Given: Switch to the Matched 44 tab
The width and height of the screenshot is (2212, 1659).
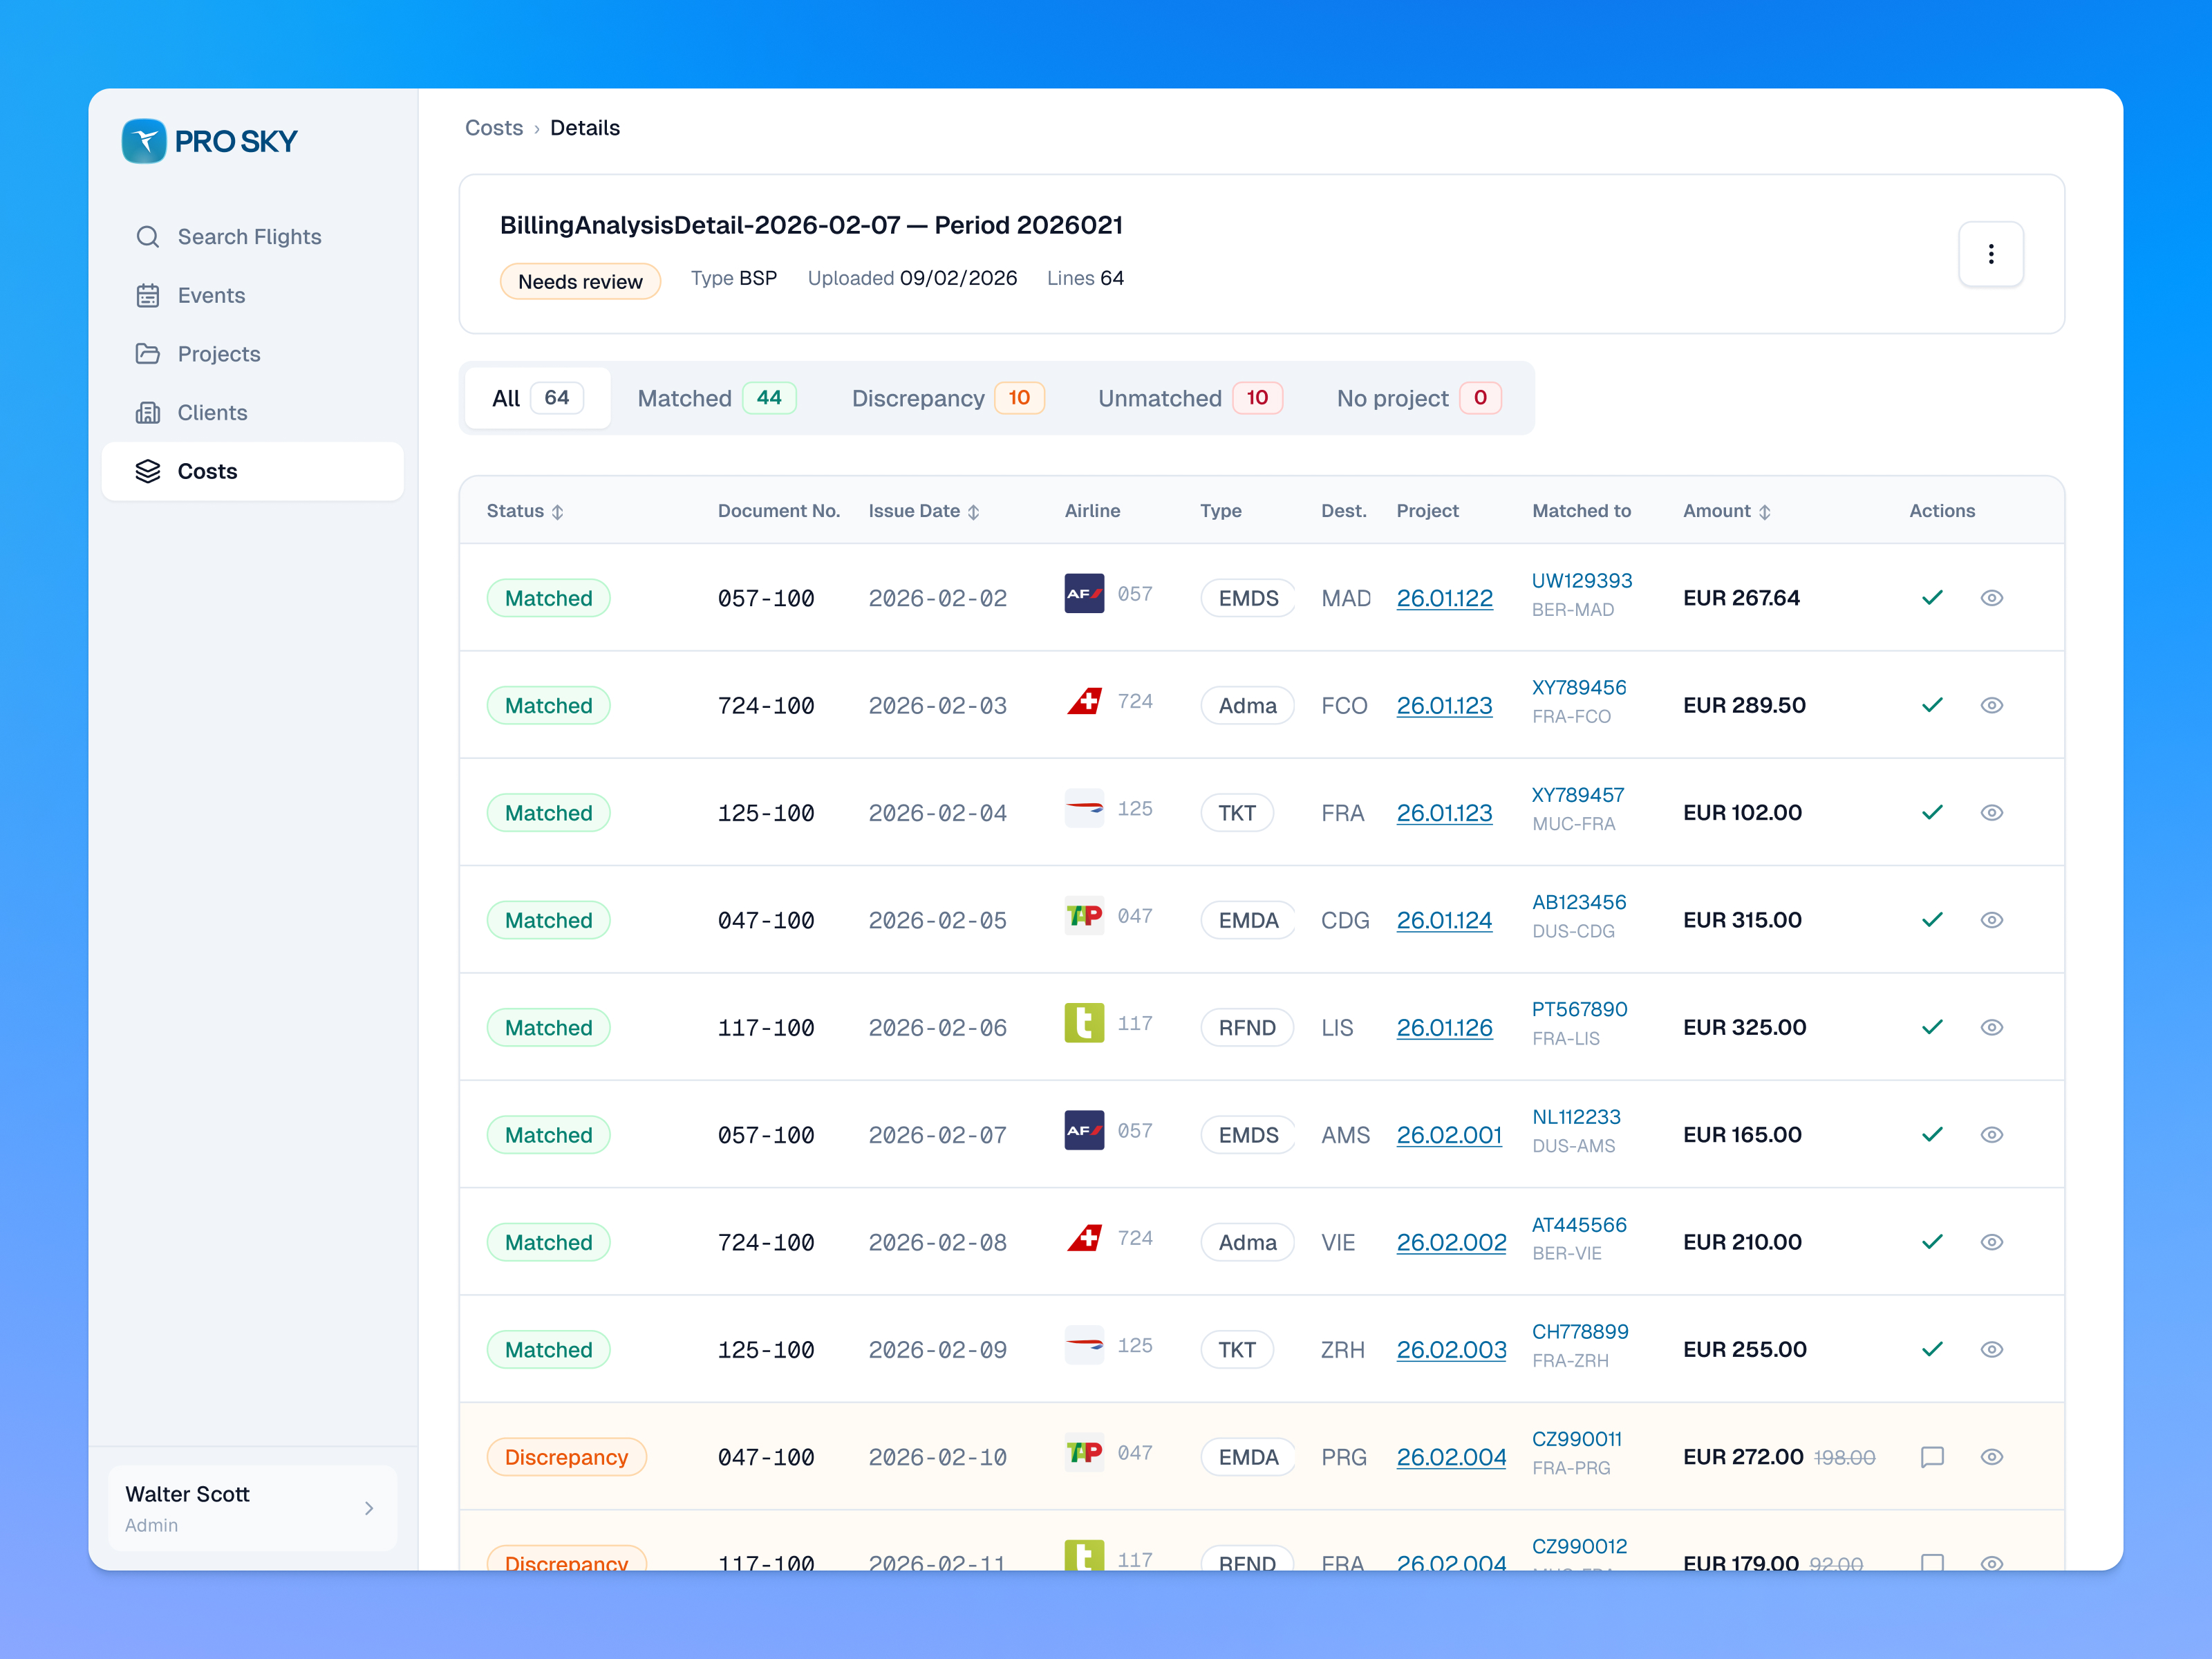Looking at the screenshot, I should pos(716,398).
